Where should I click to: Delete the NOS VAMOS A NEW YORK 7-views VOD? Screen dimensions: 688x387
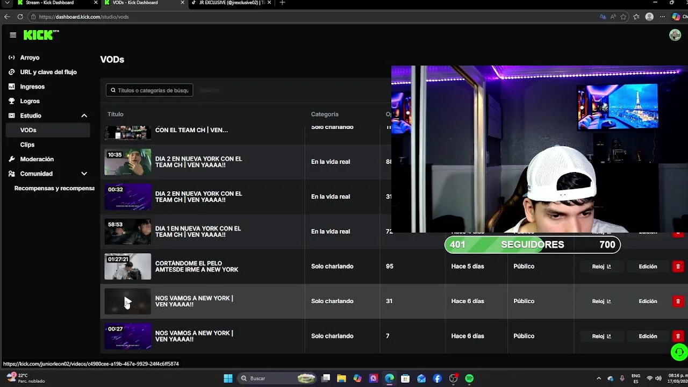[x=678, y=336]
